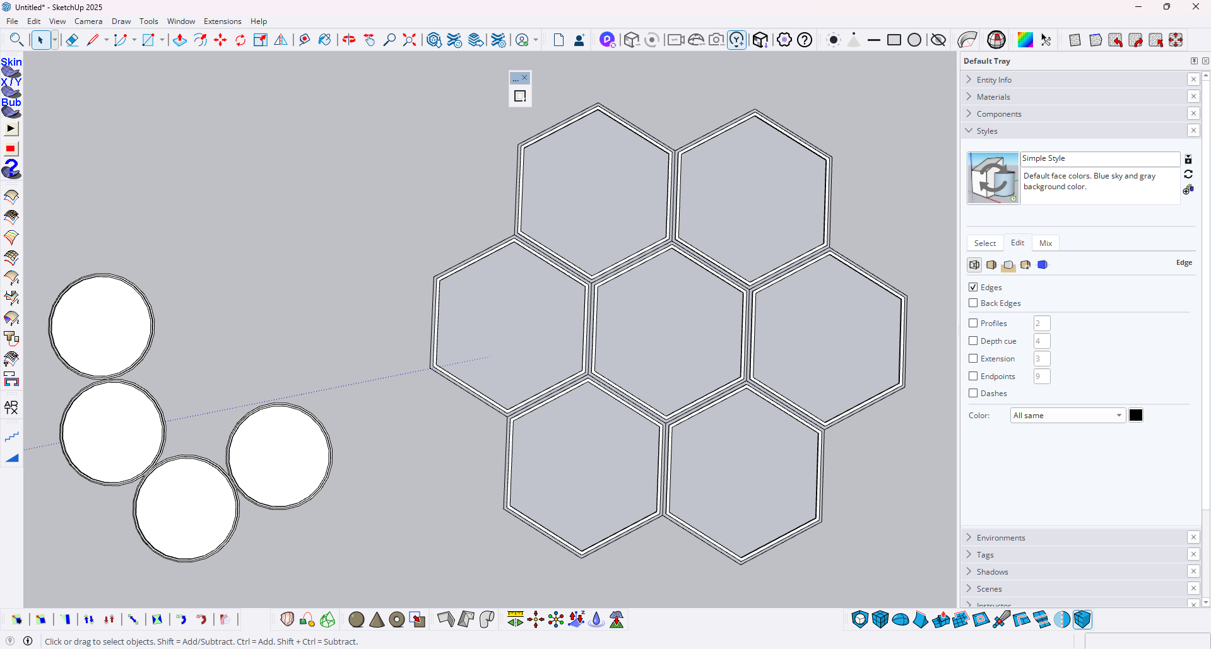
Task: Expand the Shadows panel
Action: point(1075,571)
